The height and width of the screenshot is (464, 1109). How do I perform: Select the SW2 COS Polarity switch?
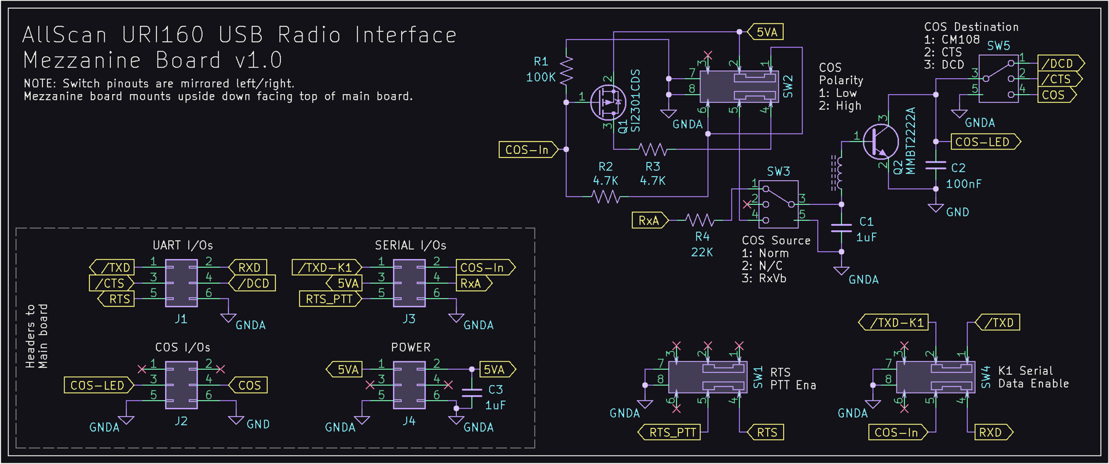pyautogui.click(x=738, y=86)
